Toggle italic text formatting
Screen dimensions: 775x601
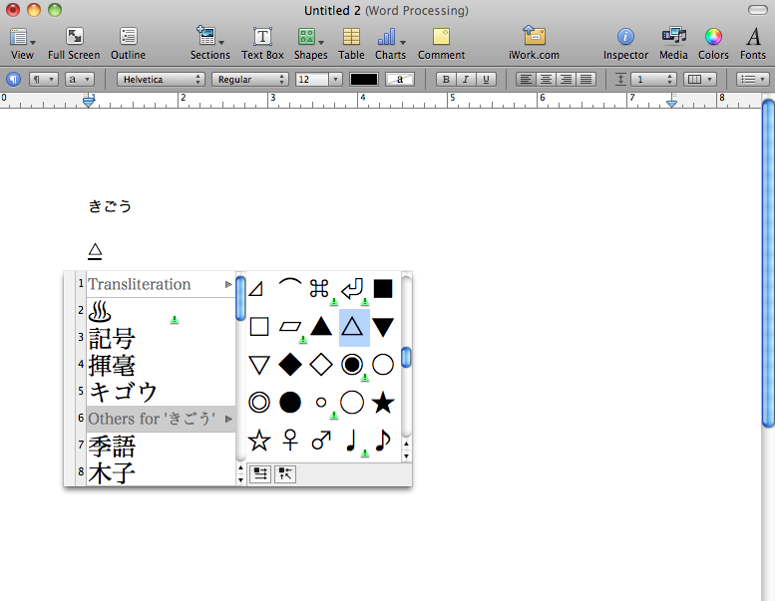point(466,80)
